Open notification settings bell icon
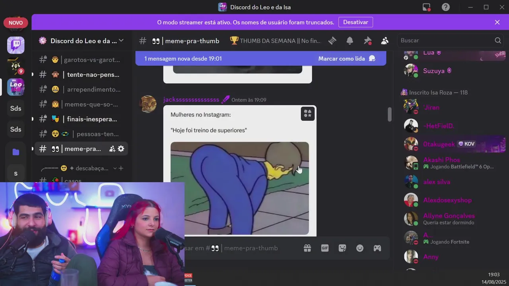509x286 pixels. [350, 41]
